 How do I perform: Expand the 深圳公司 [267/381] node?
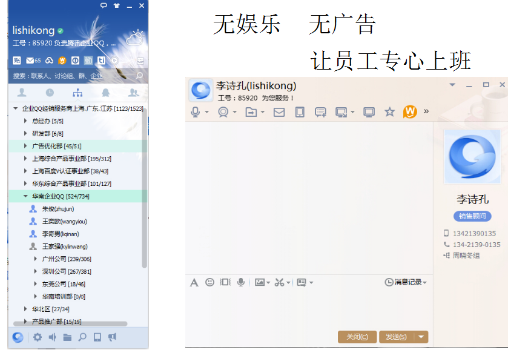tap(35, 271)
